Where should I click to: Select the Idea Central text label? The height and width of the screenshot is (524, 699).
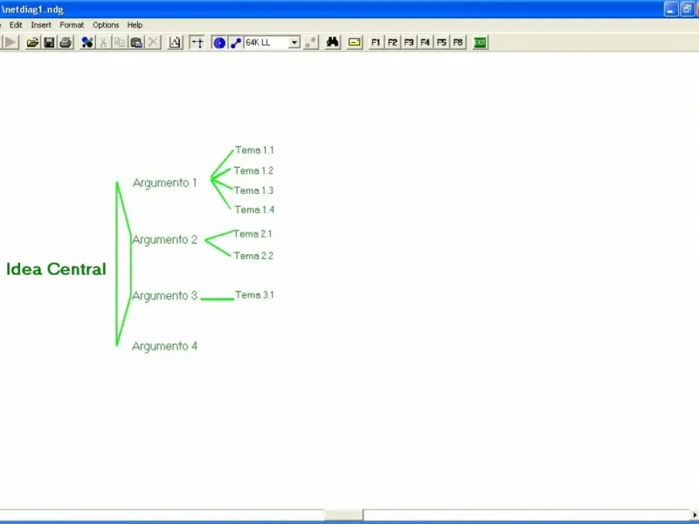[56, 269]
